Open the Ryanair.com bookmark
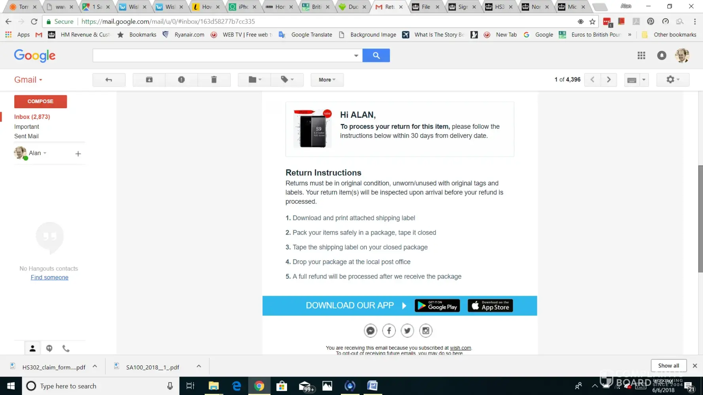Image resolution: width=703 pixels, height=395 pixels. point(183,35)
